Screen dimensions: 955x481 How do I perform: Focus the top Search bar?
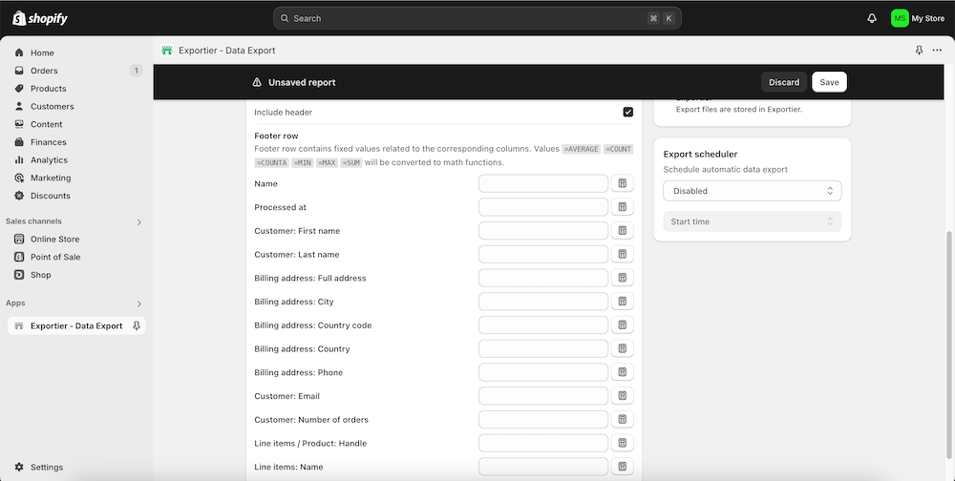pyautogui.click(x=477, y=18)
